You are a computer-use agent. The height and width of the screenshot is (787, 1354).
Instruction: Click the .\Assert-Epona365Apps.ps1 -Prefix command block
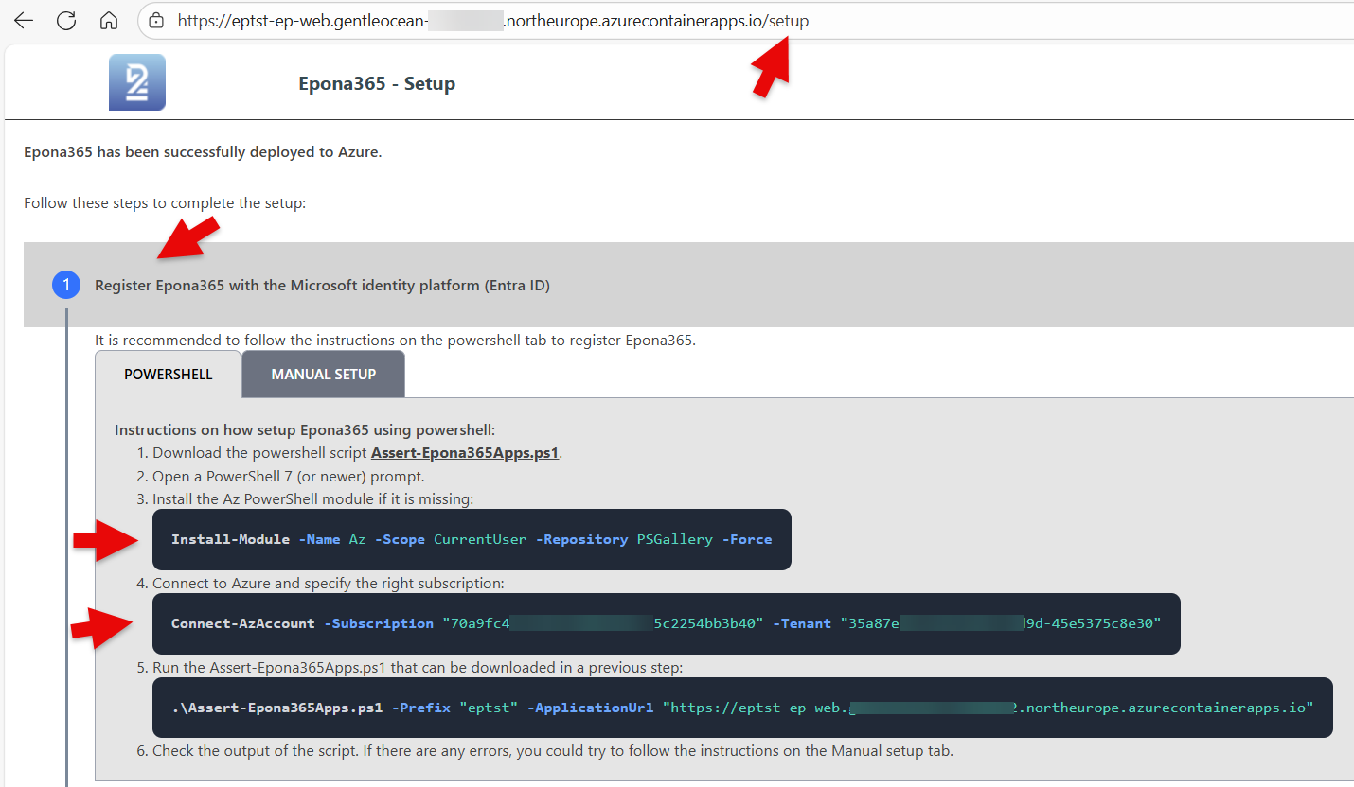tap(741, 708)
